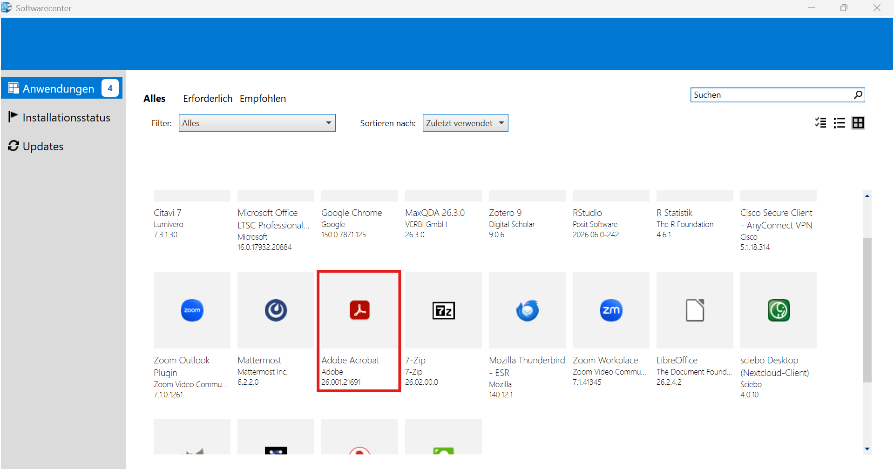Switch to tile grid view icon

coord(858,123)
